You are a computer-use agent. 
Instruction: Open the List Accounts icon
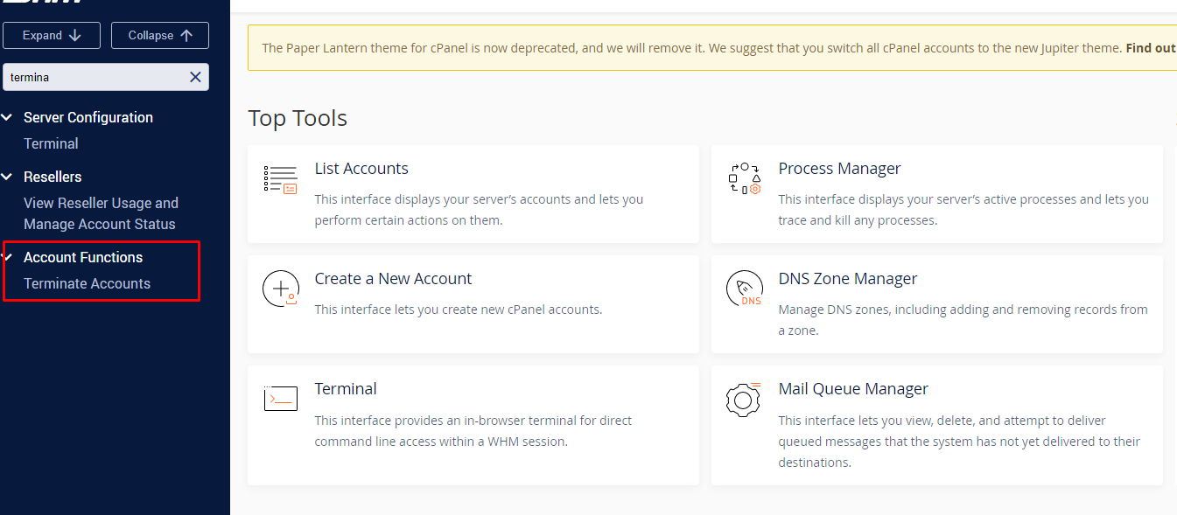[x=280, y=178]
